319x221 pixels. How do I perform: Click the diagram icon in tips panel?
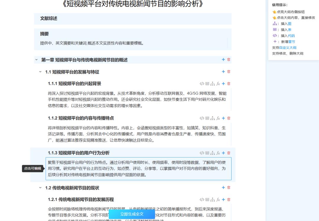(x=275, y=24)
